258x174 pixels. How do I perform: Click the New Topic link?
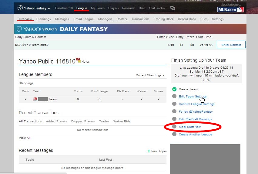(x=159, y=151)
